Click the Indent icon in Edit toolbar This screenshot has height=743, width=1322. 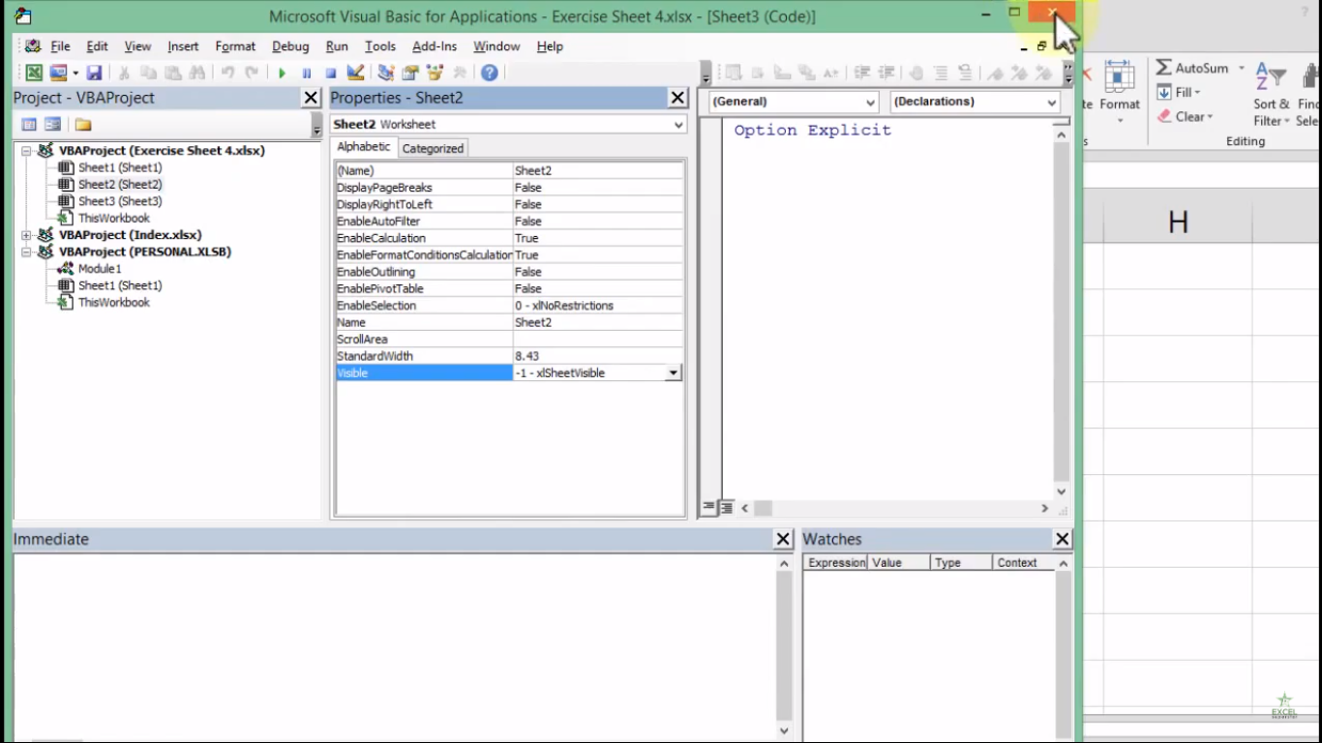pos(861,73)
